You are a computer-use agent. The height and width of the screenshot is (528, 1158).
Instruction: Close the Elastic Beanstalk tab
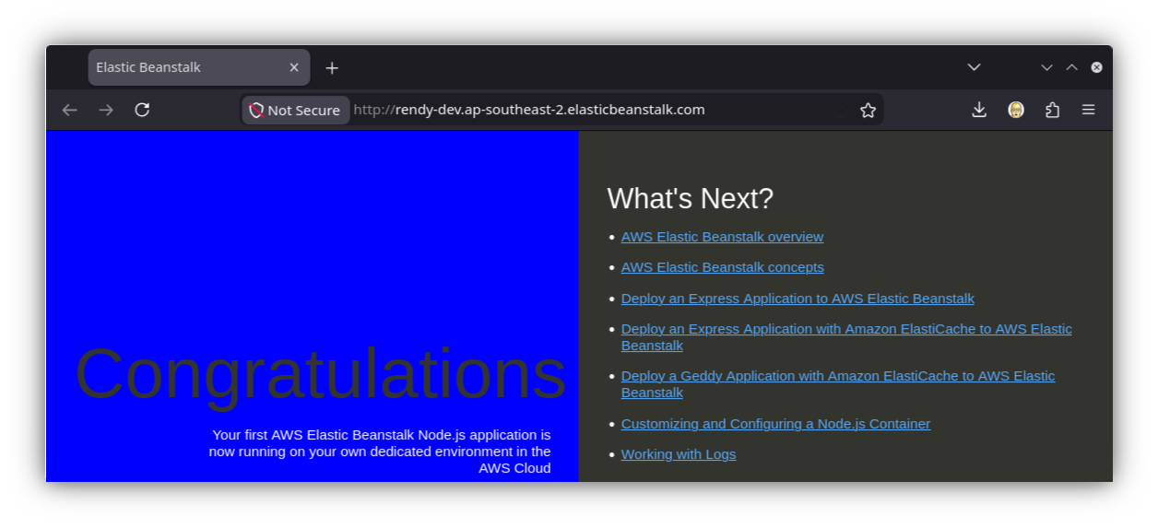[294, 67]
